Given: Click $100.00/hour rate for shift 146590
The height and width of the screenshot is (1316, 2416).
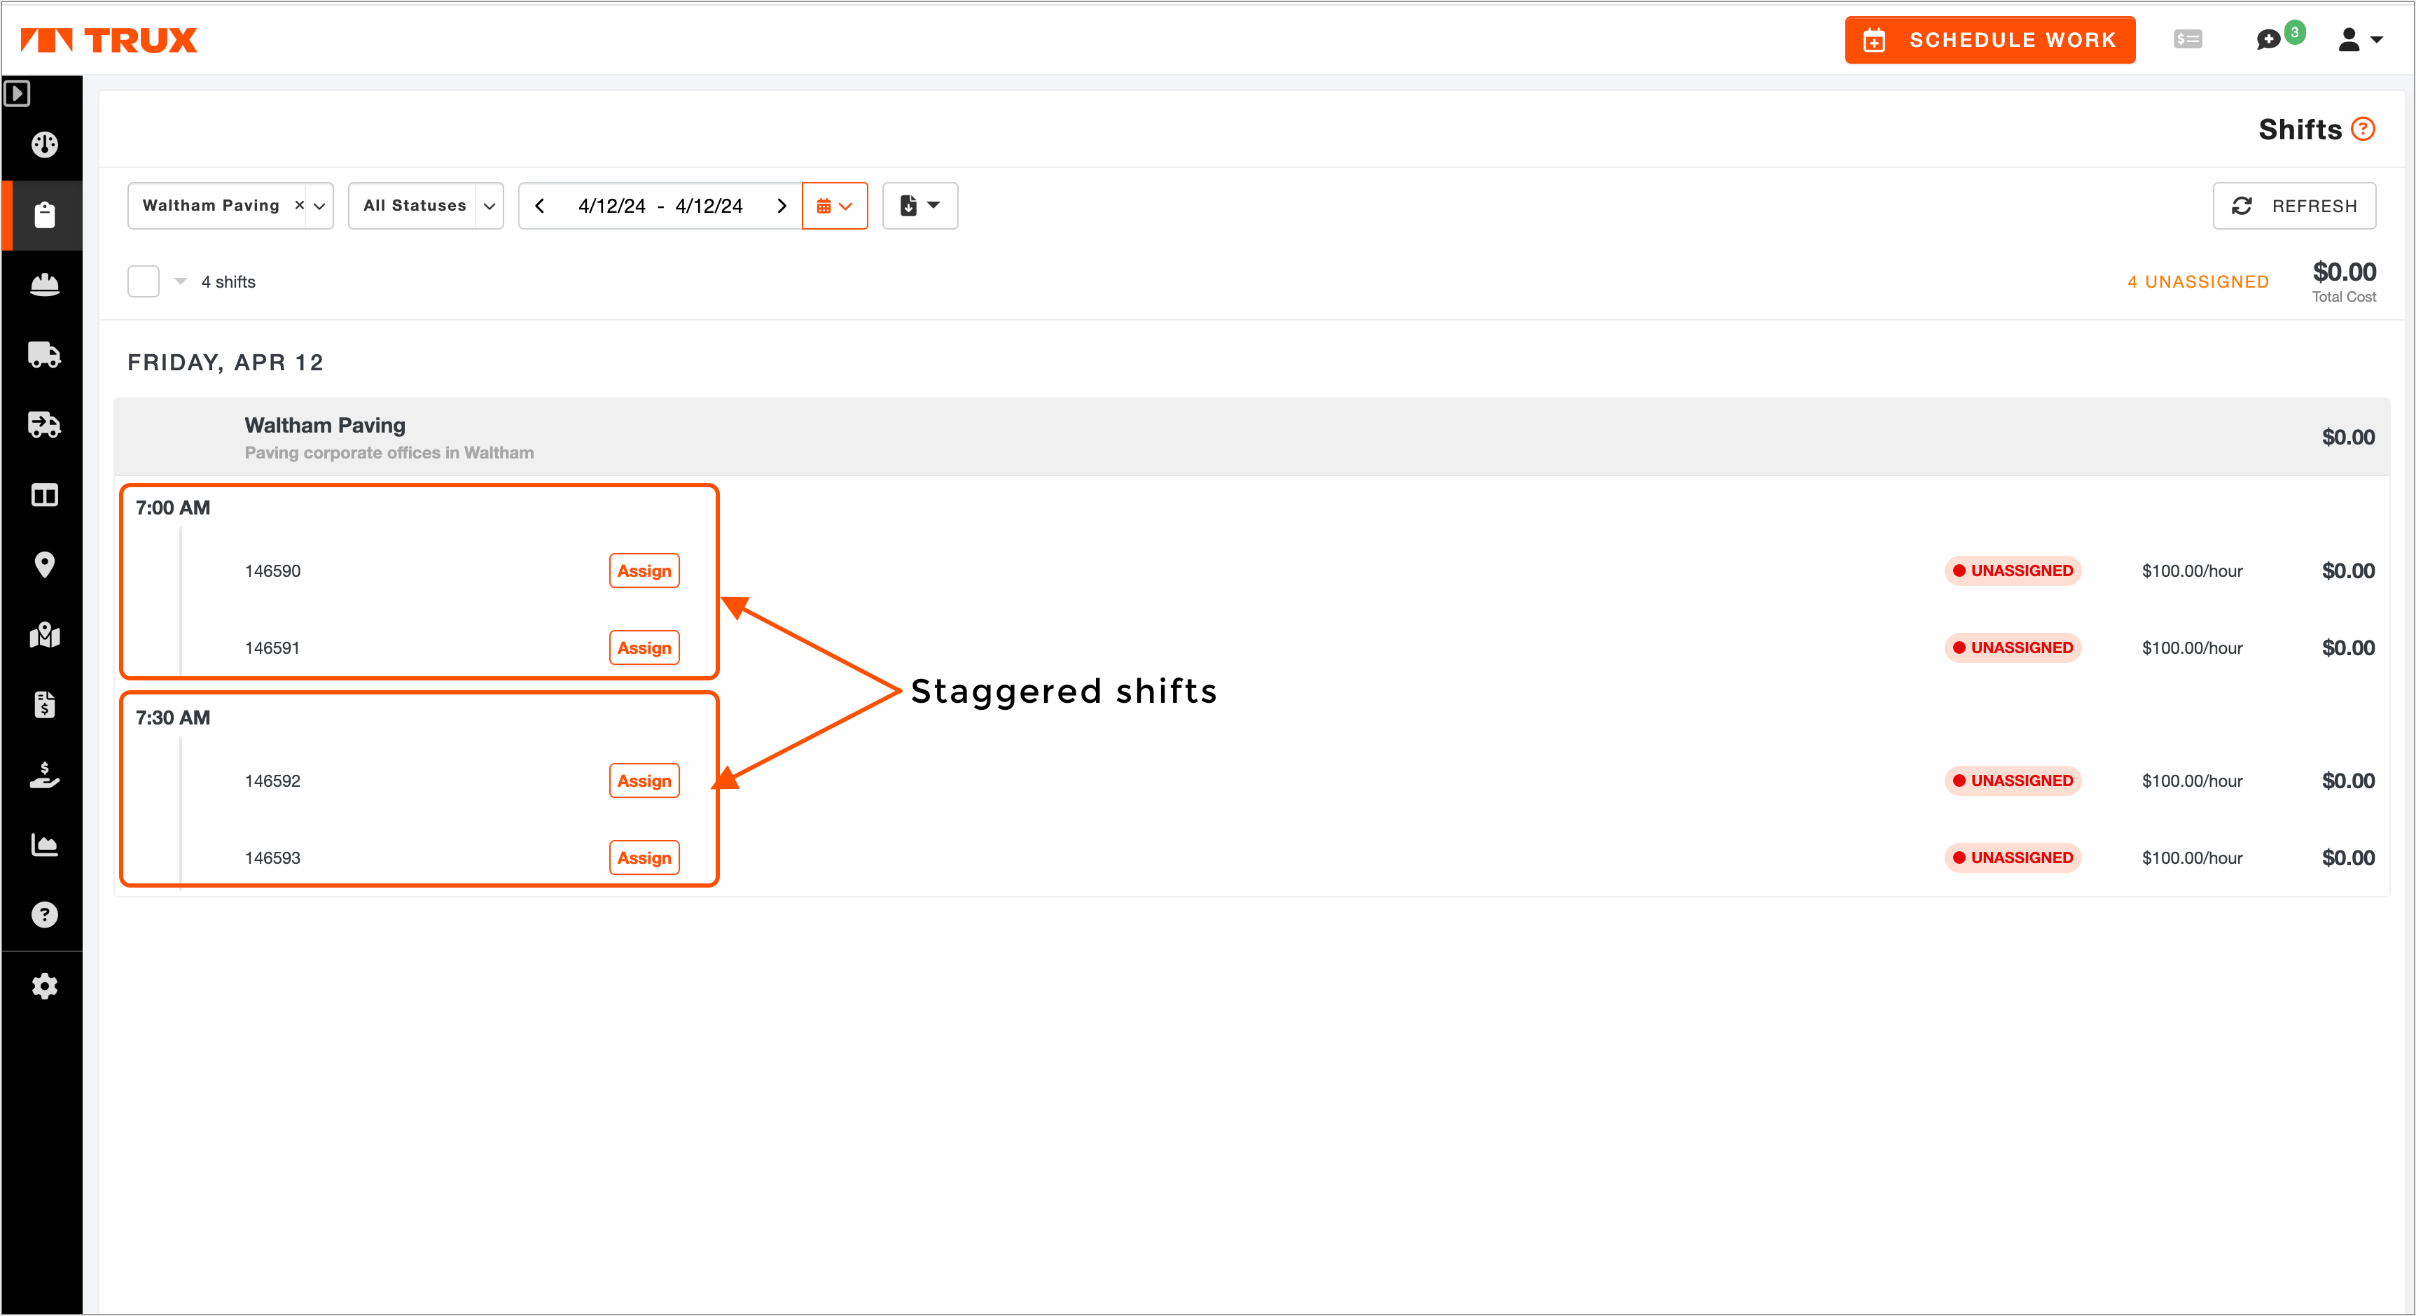Looking at the screenshot, I should click(2192, 570).
